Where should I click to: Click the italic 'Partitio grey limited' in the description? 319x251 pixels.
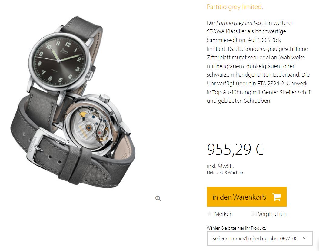(x=239, y=23)
